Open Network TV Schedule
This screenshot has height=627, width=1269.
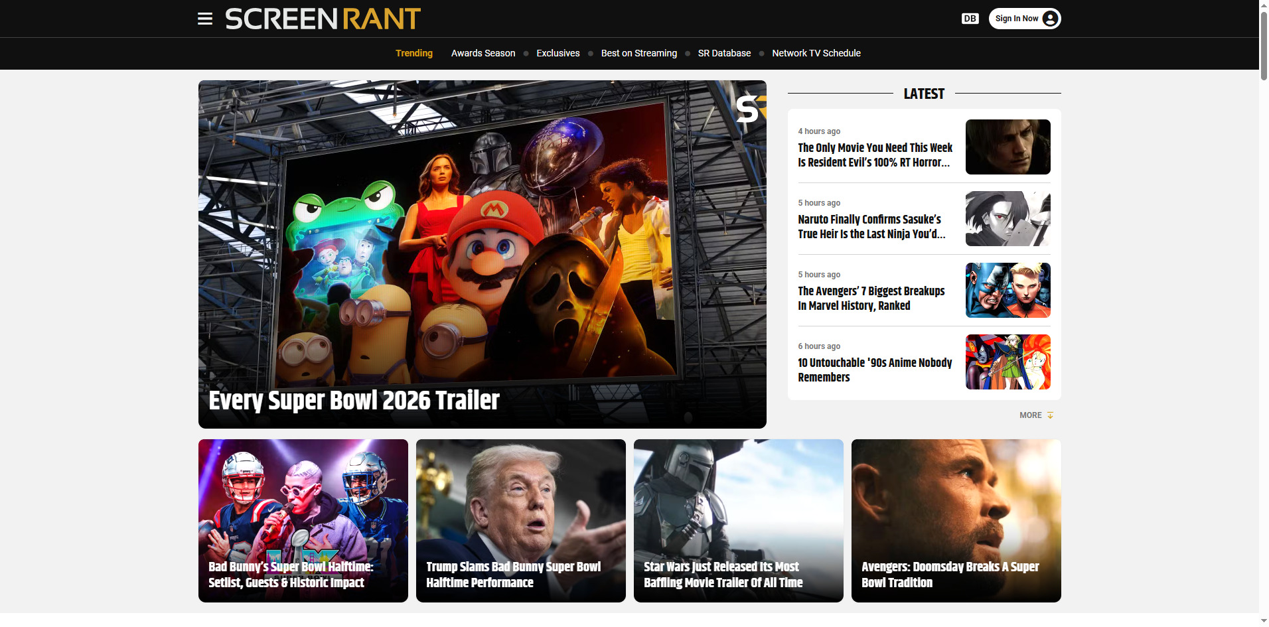pos(816,53)
